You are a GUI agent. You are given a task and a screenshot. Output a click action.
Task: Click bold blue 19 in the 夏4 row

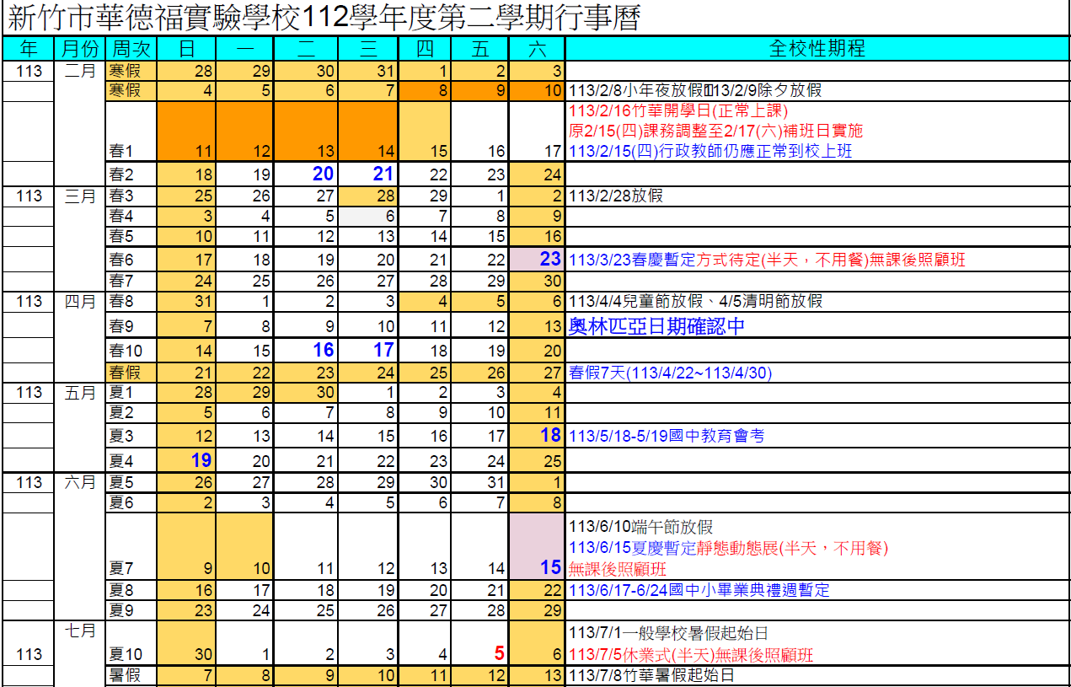click(x=201, y=459)
